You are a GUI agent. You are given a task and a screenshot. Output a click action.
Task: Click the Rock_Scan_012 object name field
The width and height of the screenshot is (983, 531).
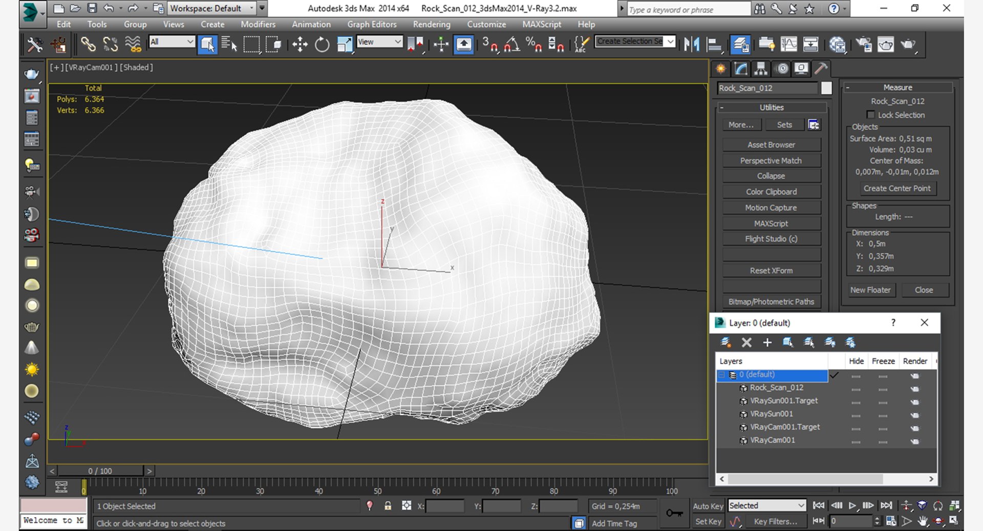click(767, 88)
